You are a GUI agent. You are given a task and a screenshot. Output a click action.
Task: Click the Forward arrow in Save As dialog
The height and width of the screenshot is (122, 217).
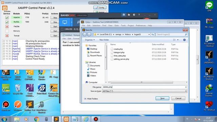click(x=89, y=35)
